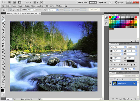The height and width of the screenshot is (101, 140).
Task: Toggle Background layer visibility eye
Action: pos(110,83)
